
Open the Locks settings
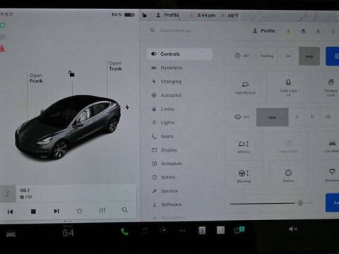coord(162,109)
